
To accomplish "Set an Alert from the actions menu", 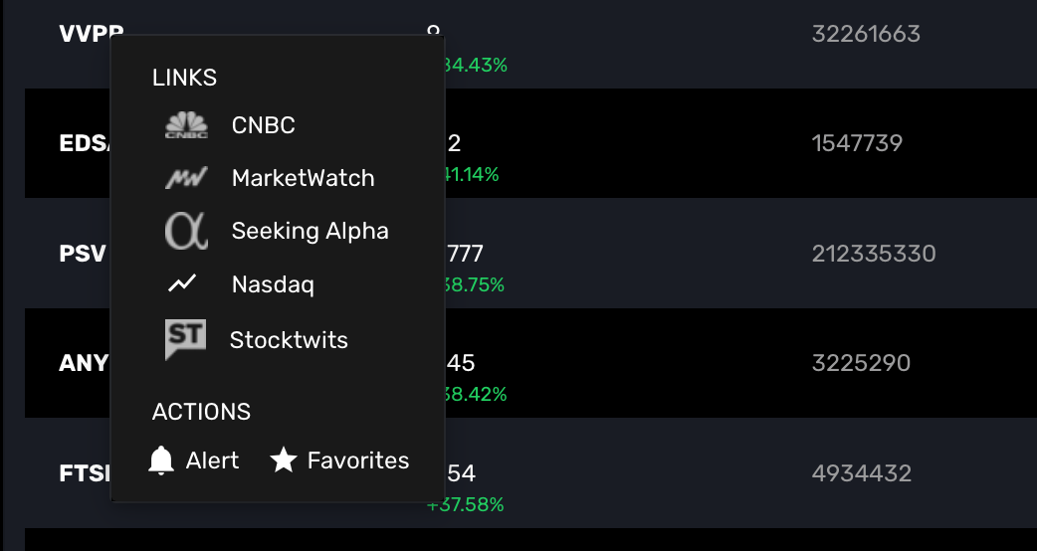I will click(x=213, y=460).
